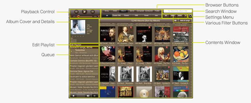The image size is (251, 103).
Task: Click the playback progress slider
Action: [85, 16]
